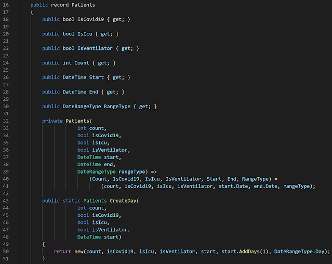This screenshot has height=264, width=332.
Task: Click start.Date on line 41
Action: (x=233, y=186)
